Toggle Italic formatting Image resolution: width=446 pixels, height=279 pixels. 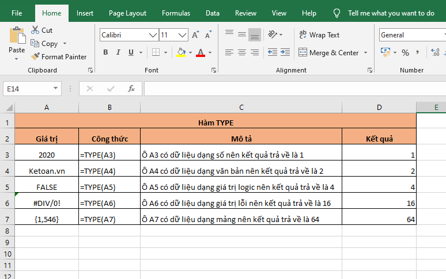[118, 53]
